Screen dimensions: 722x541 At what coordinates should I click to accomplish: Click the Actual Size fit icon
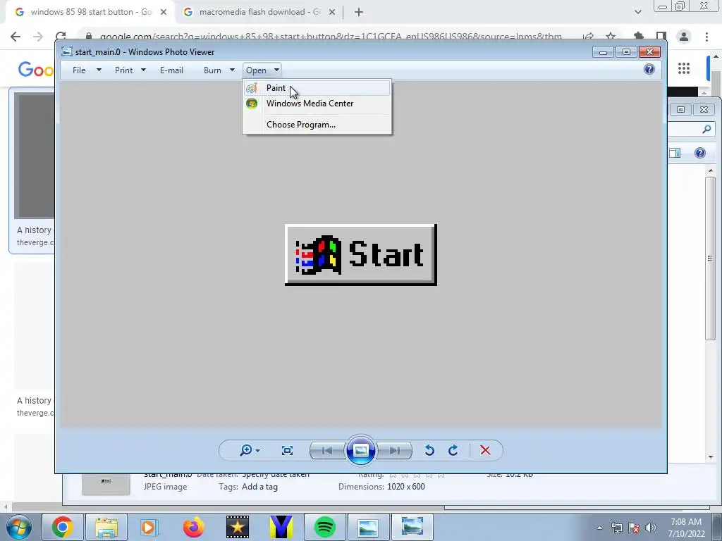[x=288, y=450]
